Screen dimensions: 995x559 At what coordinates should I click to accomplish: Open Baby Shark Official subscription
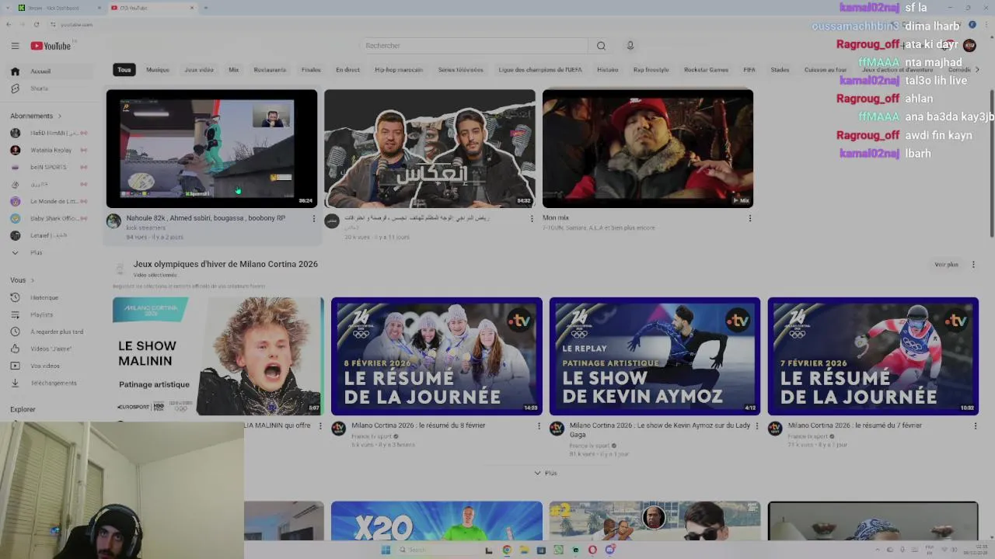51,218
